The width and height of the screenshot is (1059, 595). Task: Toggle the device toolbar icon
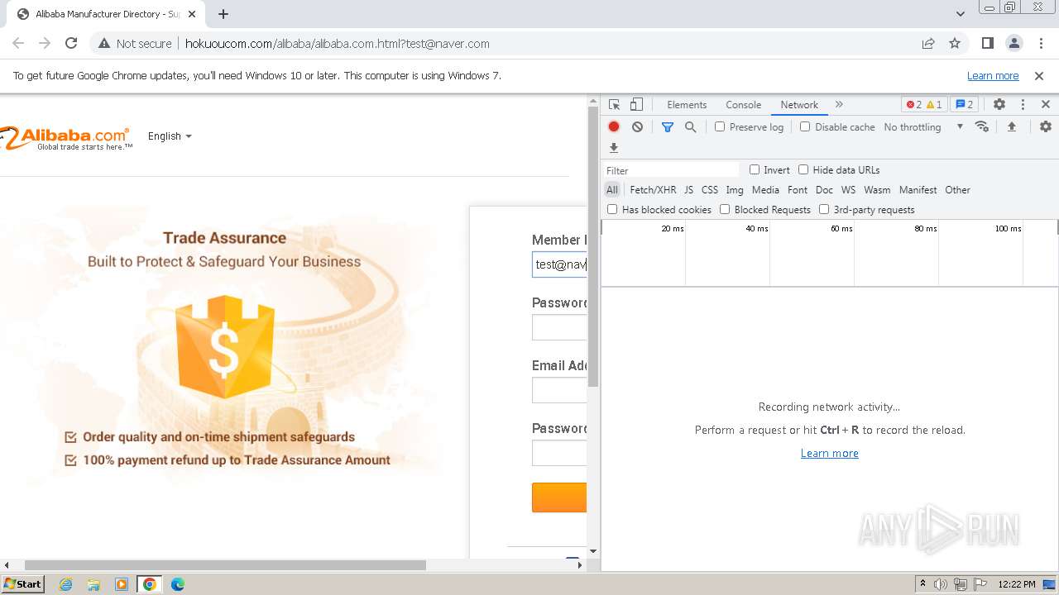pyautogui.click(x=636, y=105)
